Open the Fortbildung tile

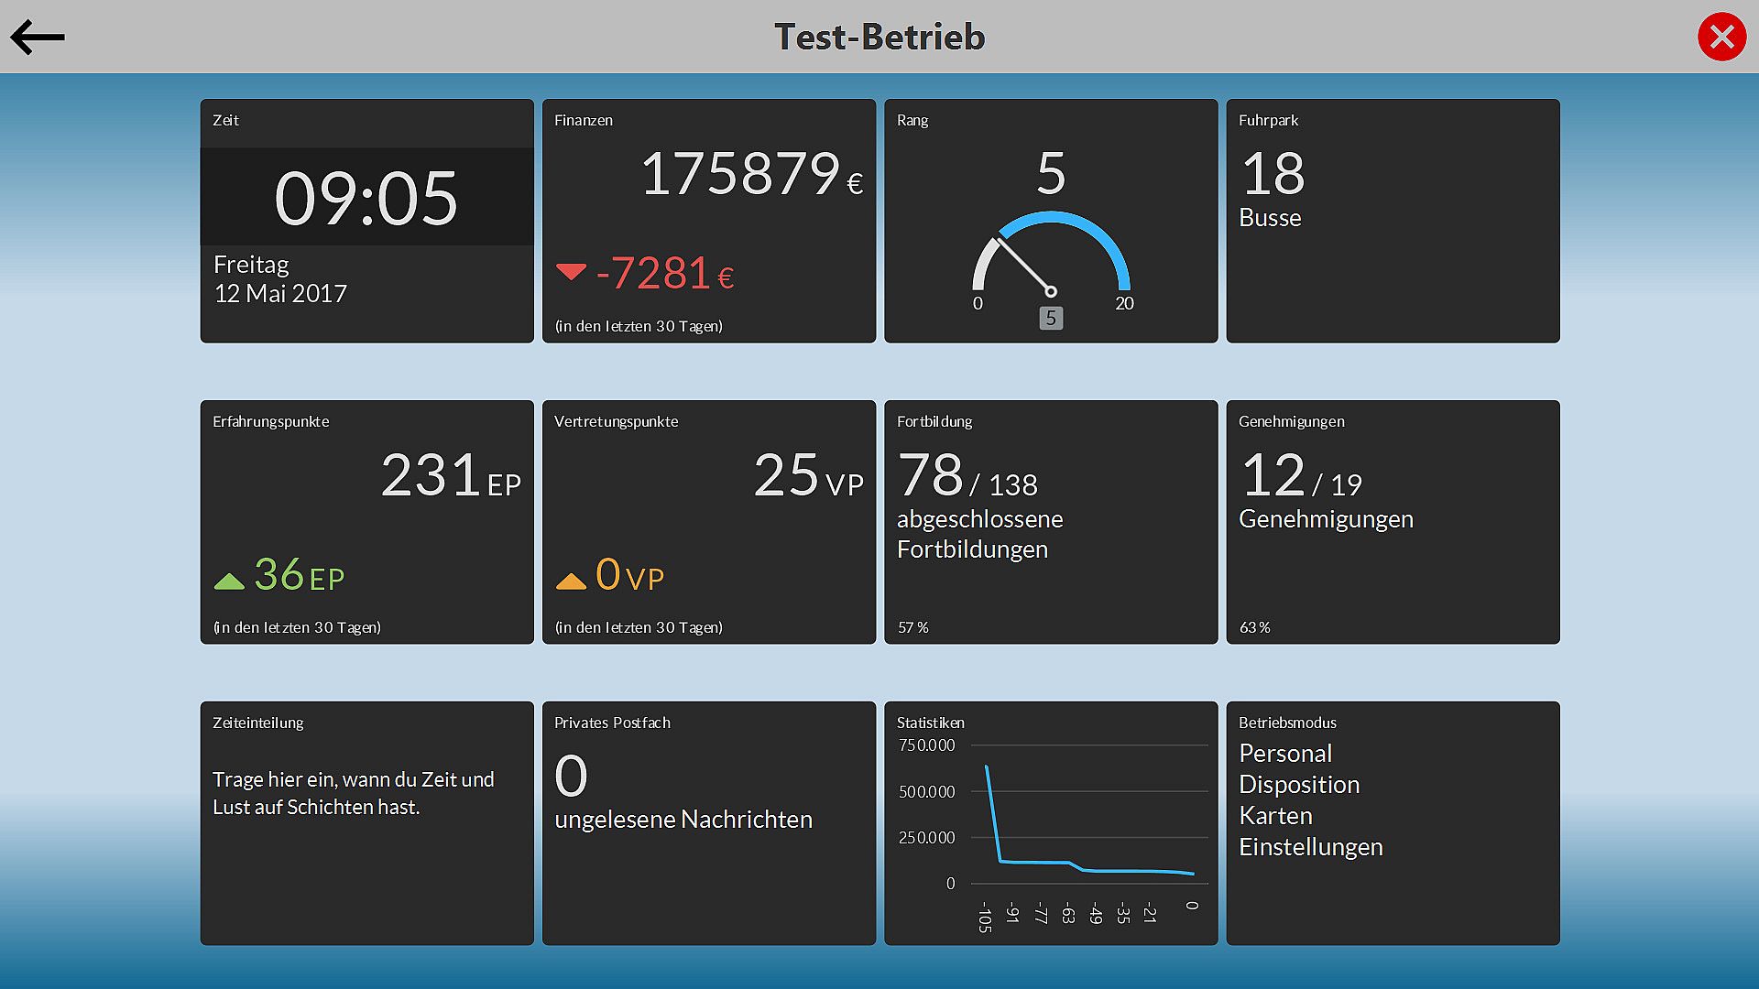pyautogui.click(x=1051, y=522)
